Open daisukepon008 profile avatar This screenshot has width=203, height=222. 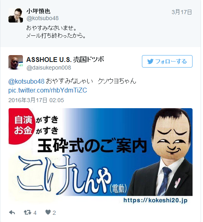[16, 62]
